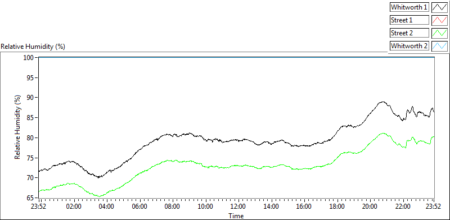Click the 85 y-axis tick label
450x220 pixels.
pyautogui.click(x=31, y=118)
